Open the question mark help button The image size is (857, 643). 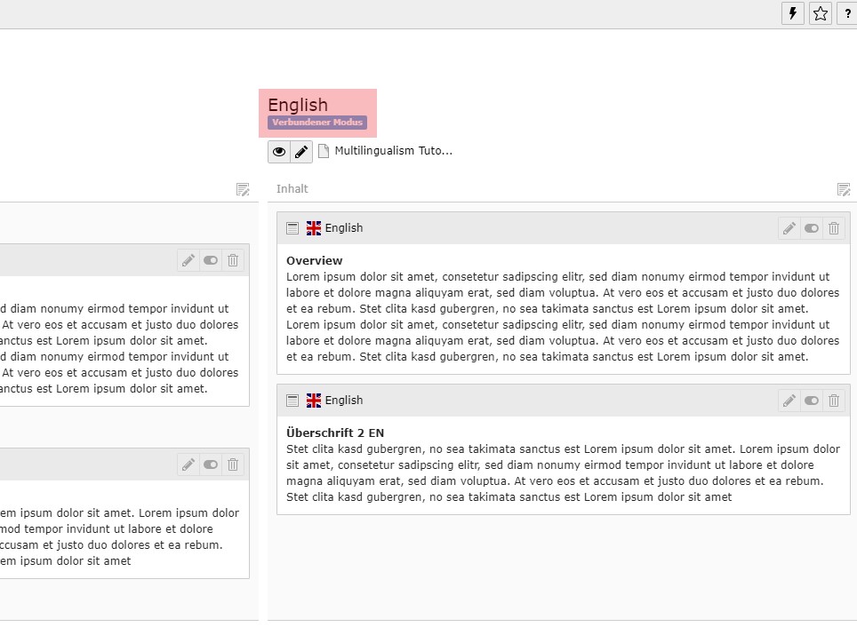[x=847, y=13]
